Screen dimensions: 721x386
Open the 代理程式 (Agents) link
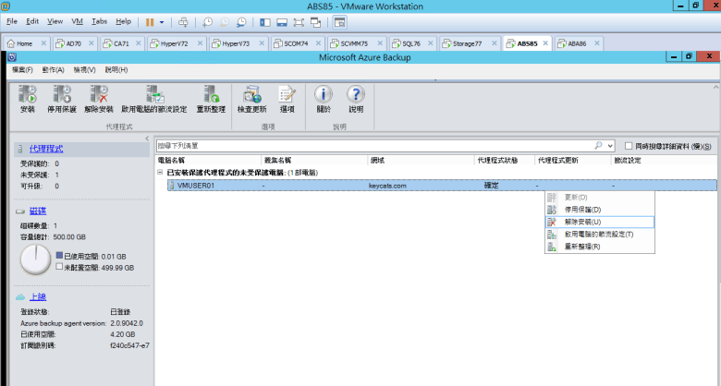pyautogui.click(x=45, y=148)
